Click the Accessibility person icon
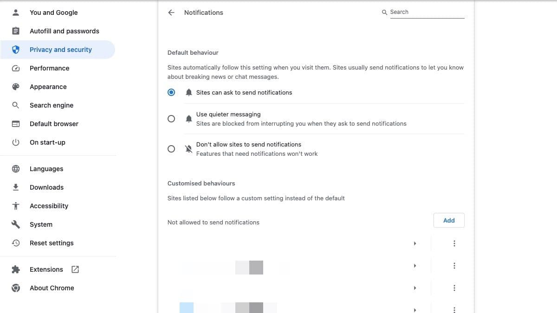This screenshot has width=557, height=313. point(16,206)
